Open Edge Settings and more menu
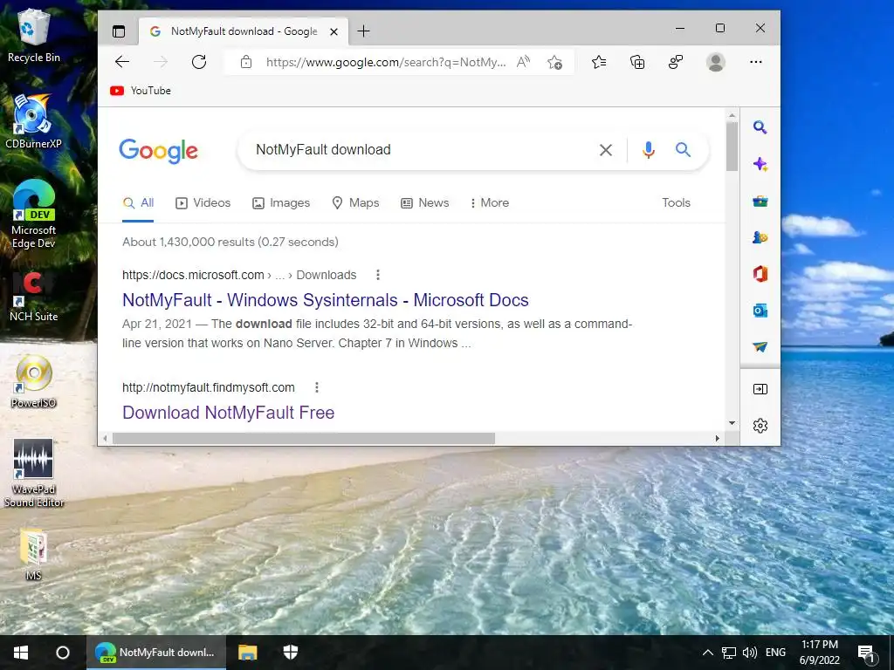The image size is (894, 670). 756,62
